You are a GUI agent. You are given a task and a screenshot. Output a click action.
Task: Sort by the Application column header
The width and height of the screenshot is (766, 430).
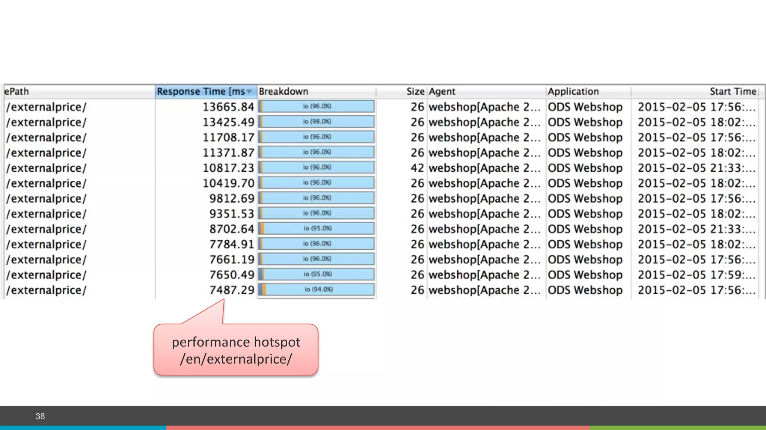tap(588, 91)
